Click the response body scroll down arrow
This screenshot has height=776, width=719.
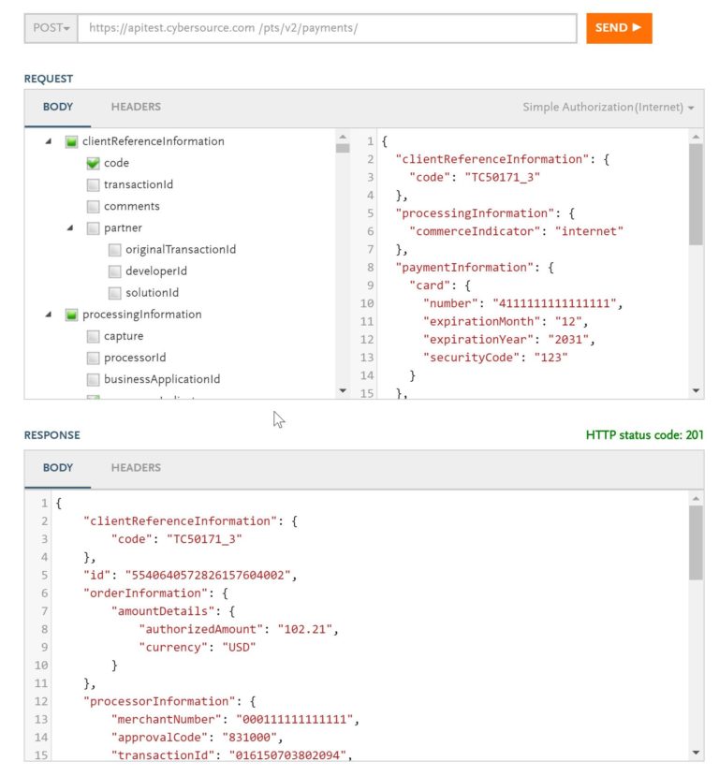click(x=696, y=753)
